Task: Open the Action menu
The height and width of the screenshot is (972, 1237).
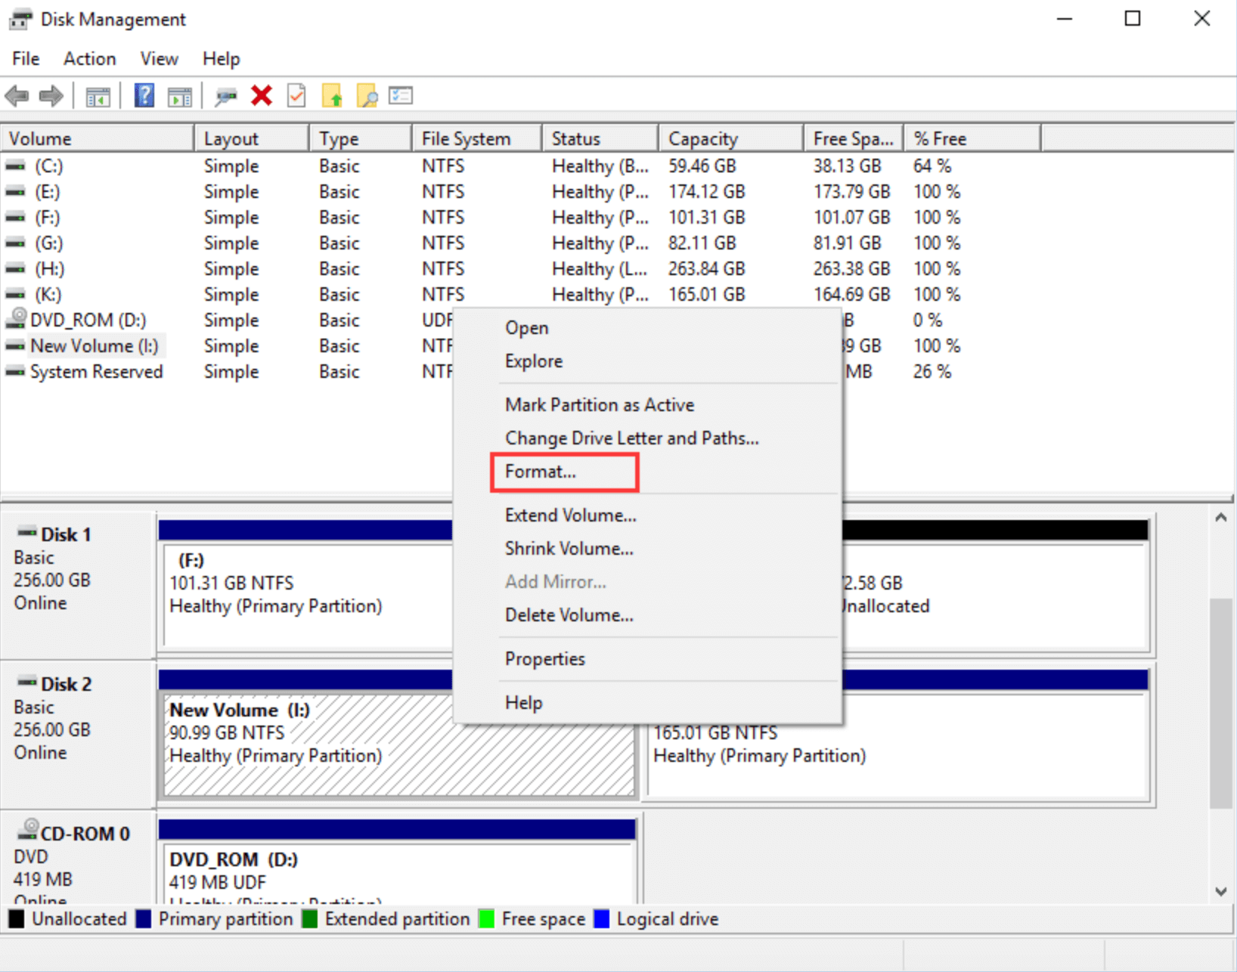Action: [88, 58]
